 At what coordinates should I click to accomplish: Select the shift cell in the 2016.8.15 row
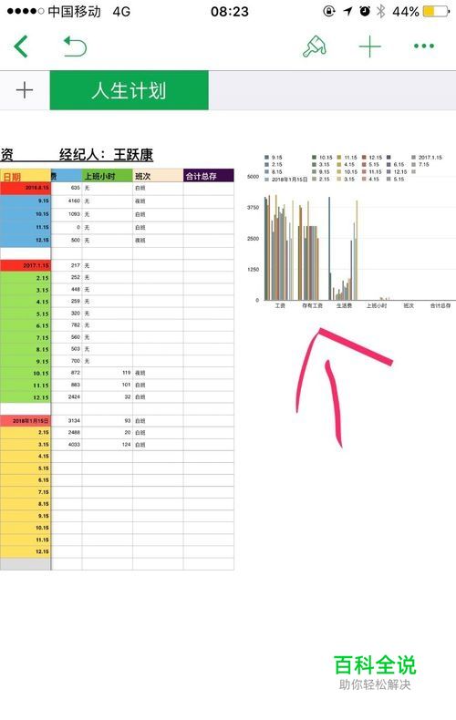pos(158,189)
